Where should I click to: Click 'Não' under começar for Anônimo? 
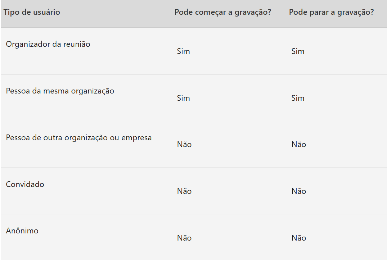(x=184, y=238)
